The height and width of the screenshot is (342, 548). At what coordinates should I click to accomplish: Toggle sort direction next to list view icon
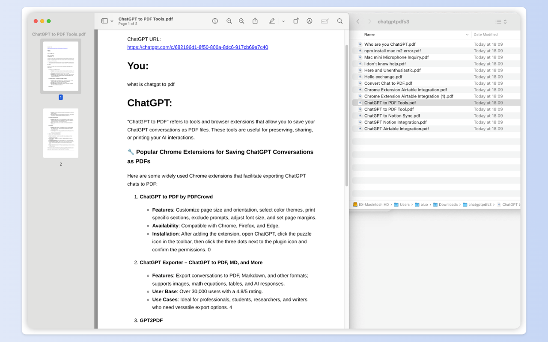coord(505,21)
